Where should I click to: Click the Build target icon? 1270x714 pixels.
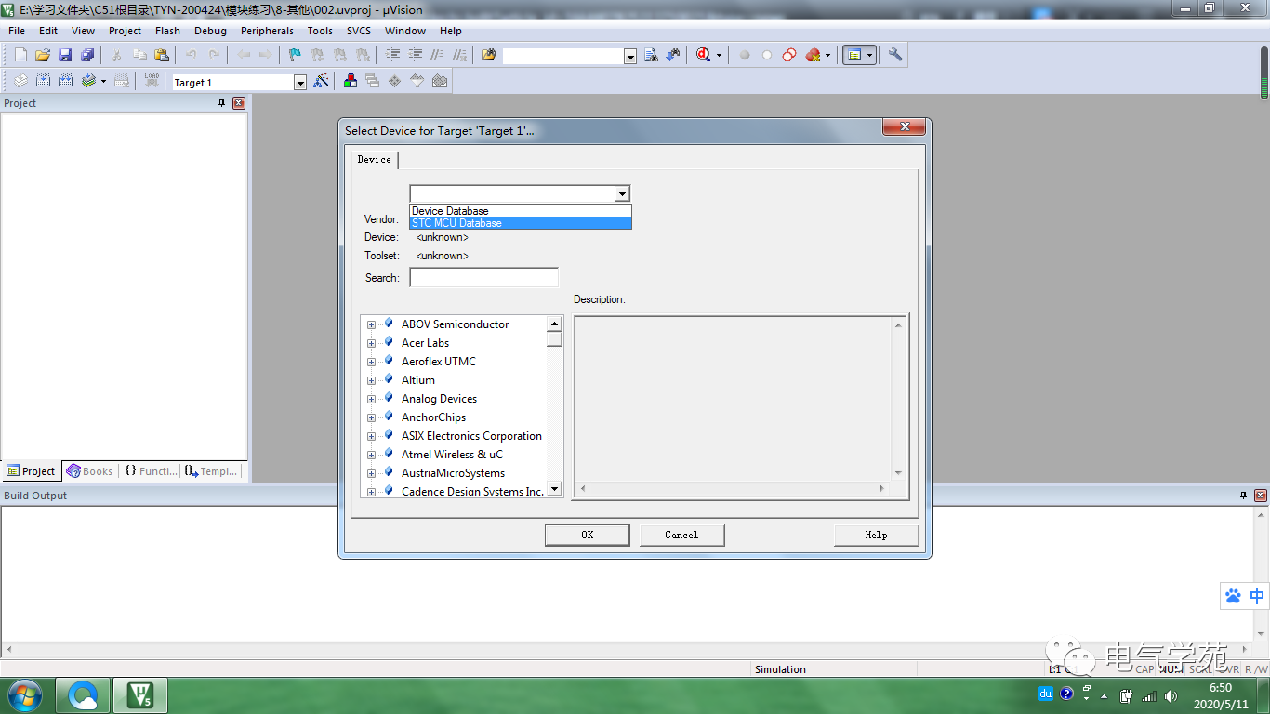pyautogui.click(x=43, y=81)
